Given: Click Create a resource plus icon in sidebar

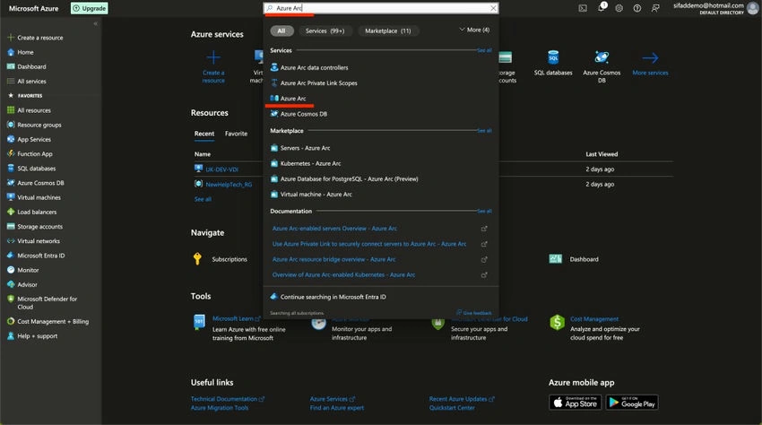Looking at the screenshot, I should tap(11, 38).
